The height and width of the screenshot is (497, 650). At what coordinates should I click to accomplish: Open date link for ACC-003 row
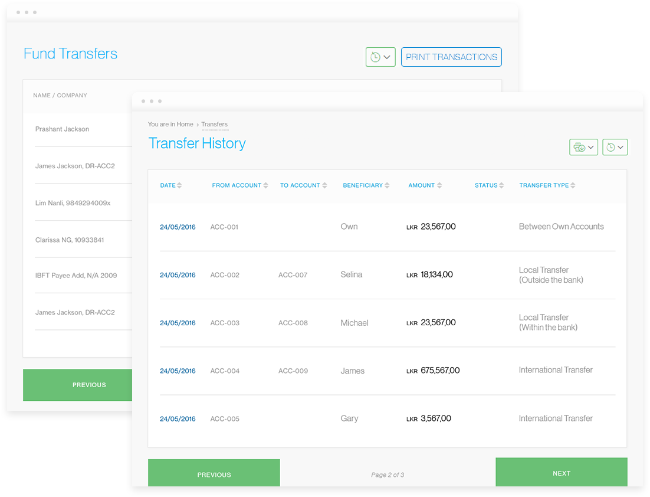(178, 323)
